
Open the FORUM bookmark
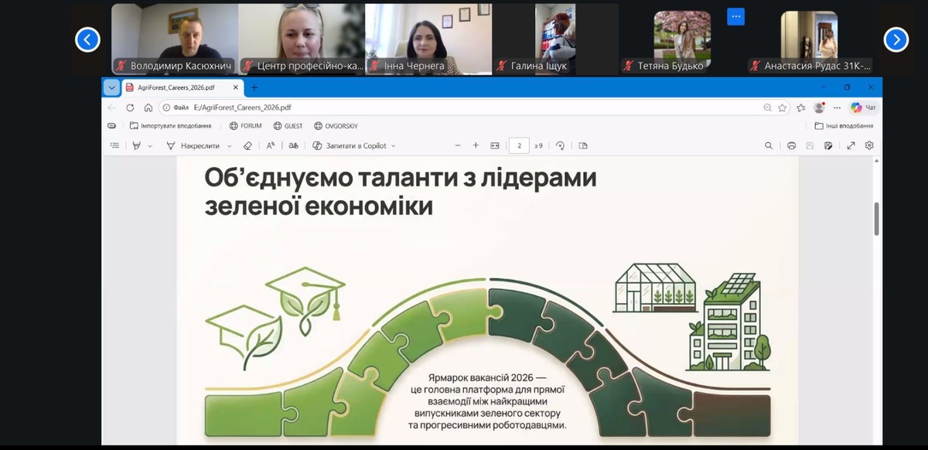coord(245,125)
